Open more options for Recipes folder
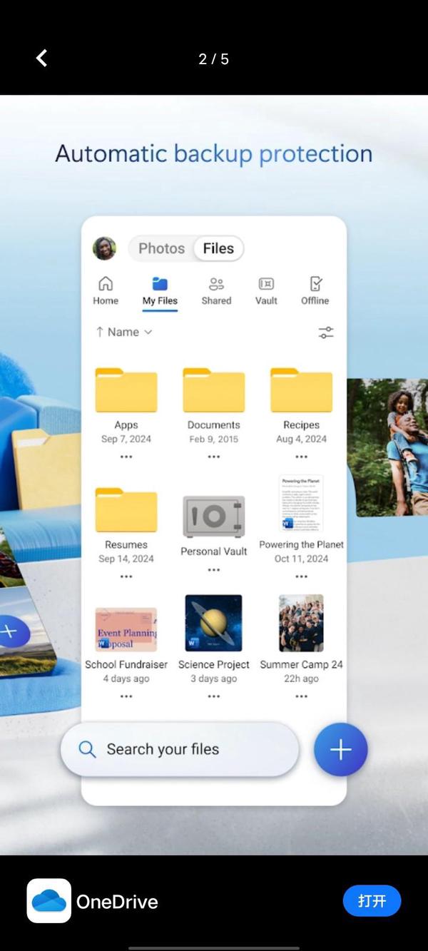This screenshot has height=951, width=428. click(x=301, y=457)
